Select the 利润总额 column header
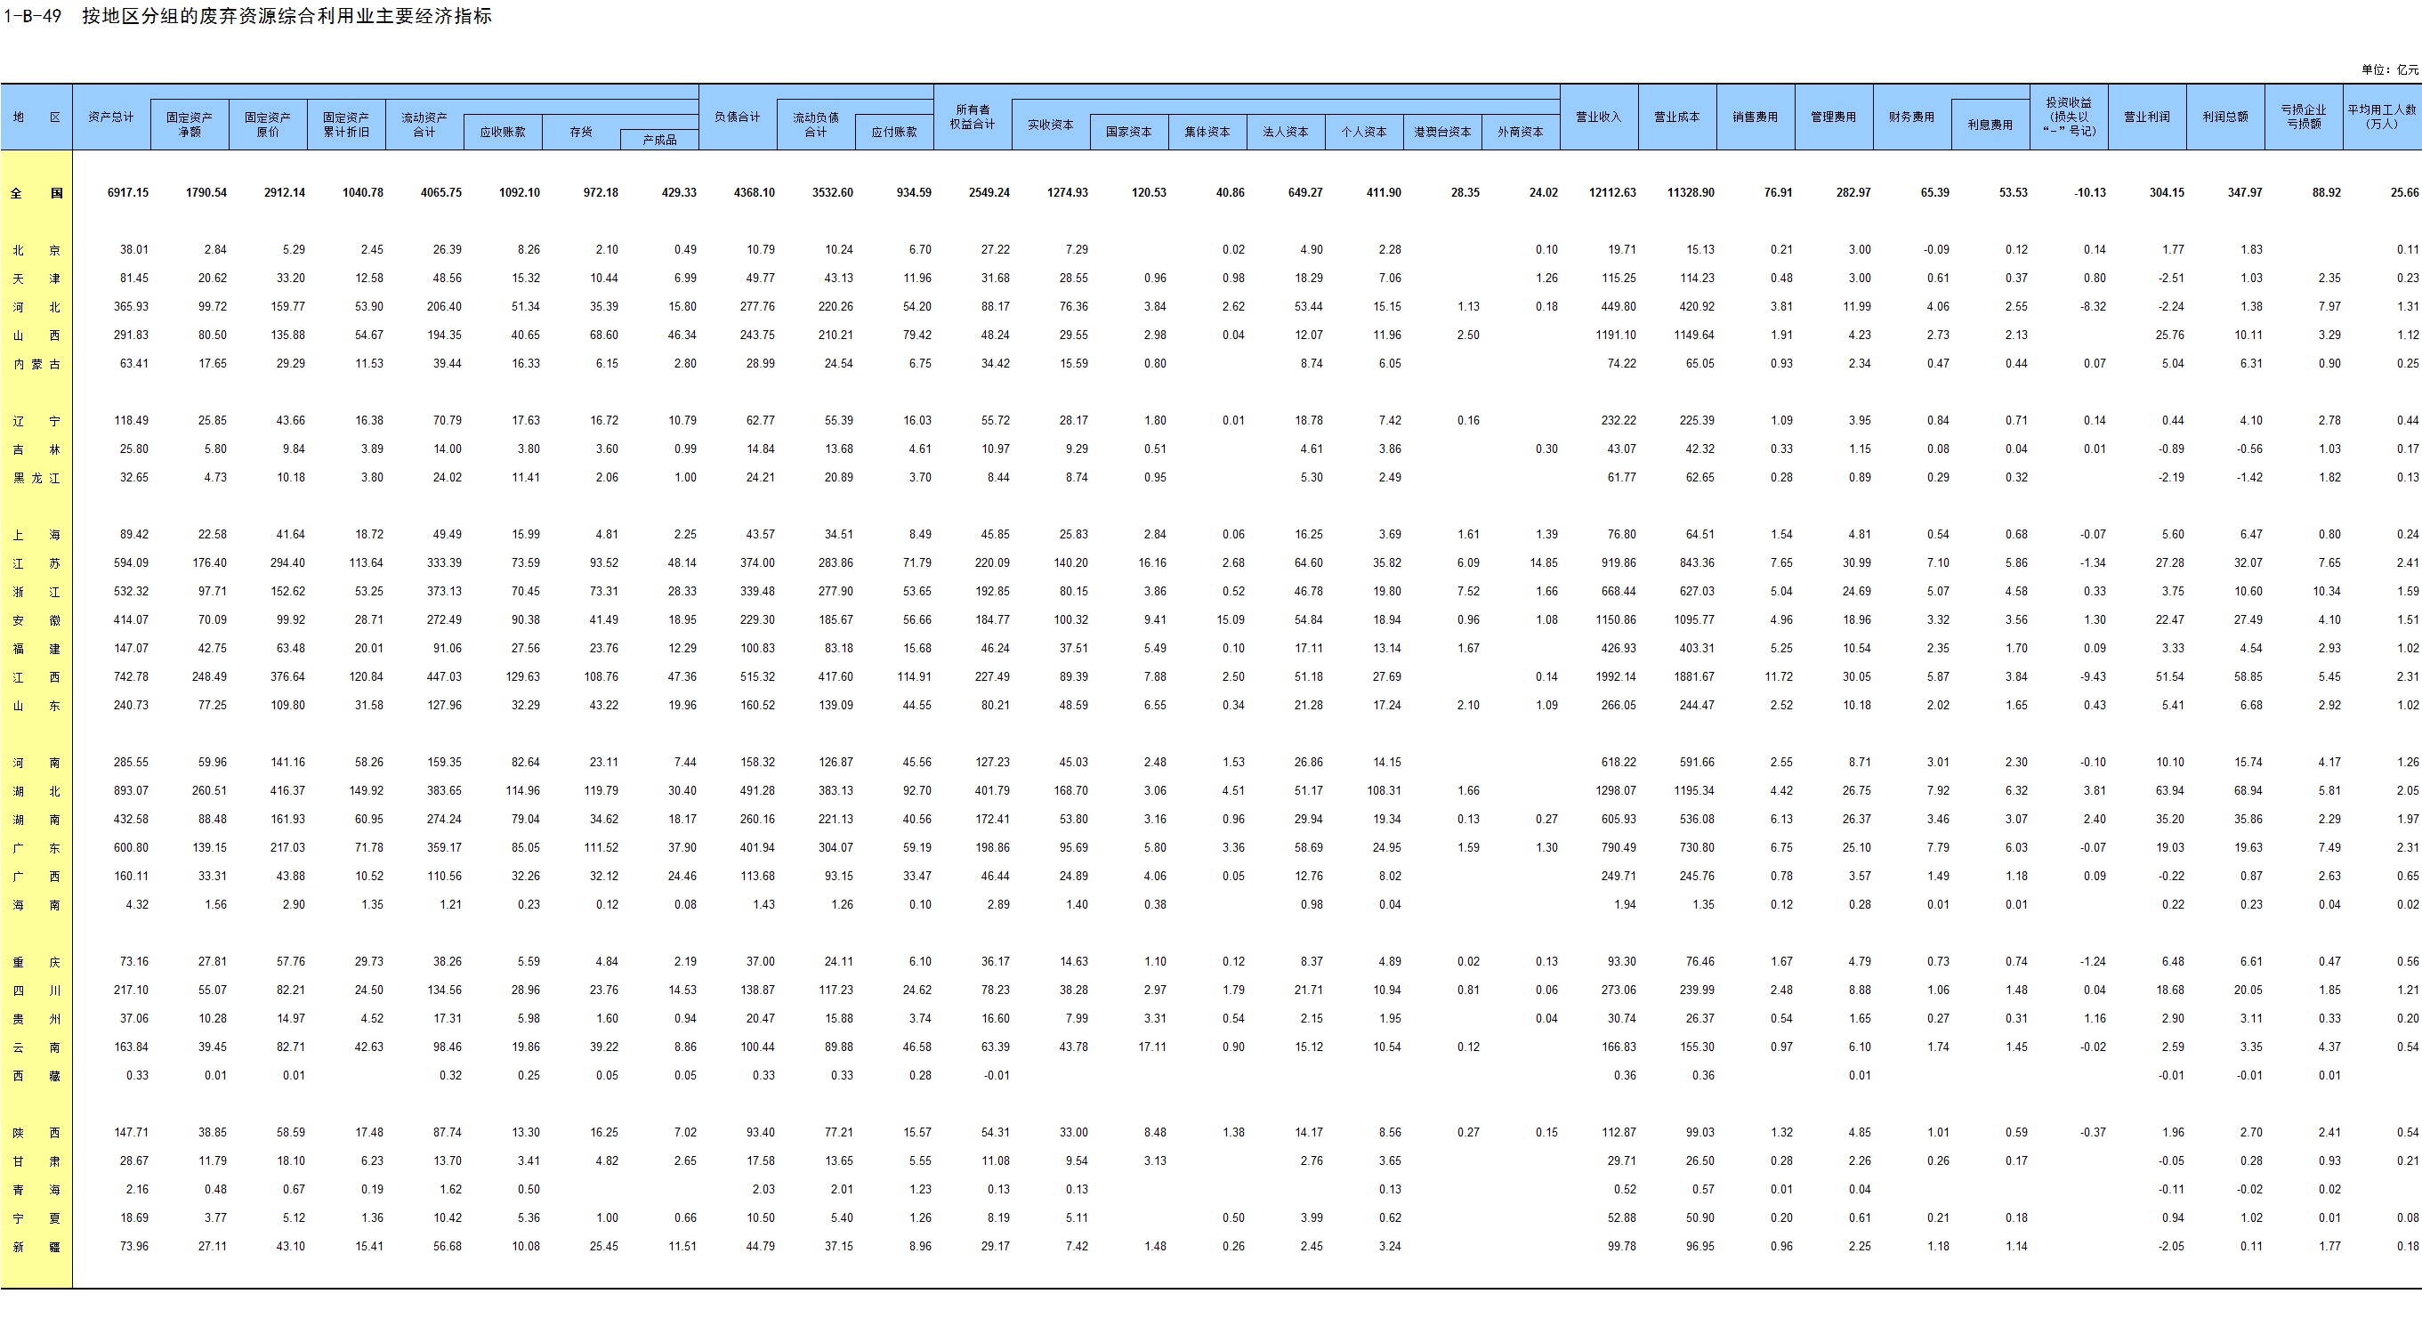This screenshot has height=1318, width=2422. pyautogui.click(x=2224, y=117)
